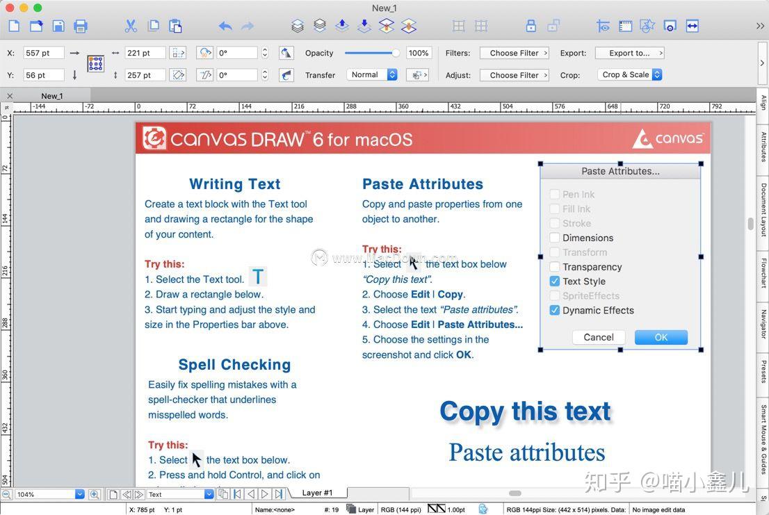Open the Adjust Choose Filter dropdown
This screenshot has height=515, width=769.
click(x=514, y=75)
